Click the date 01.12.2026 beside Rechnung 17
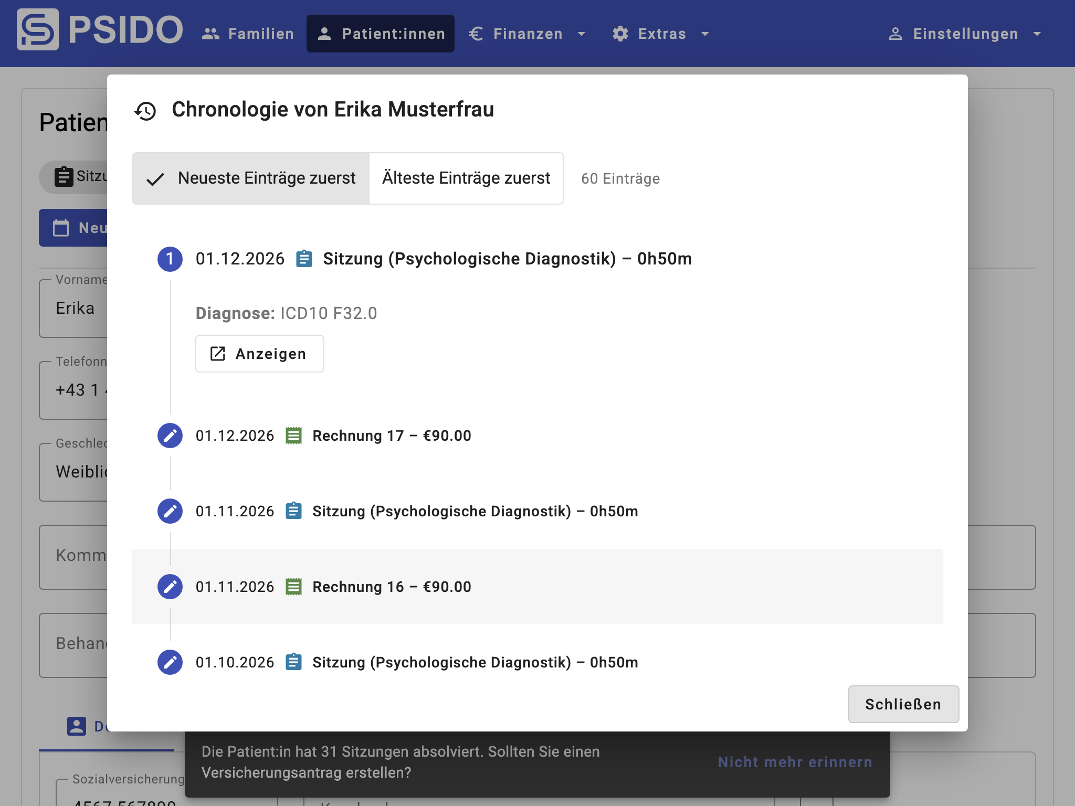 [x=235, y=436]
